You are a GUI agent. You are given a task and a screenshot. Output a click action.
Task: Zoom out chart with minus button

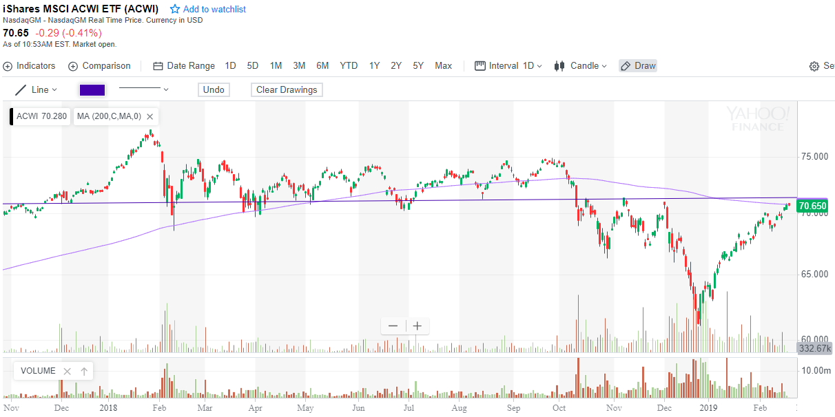(393, 326)
